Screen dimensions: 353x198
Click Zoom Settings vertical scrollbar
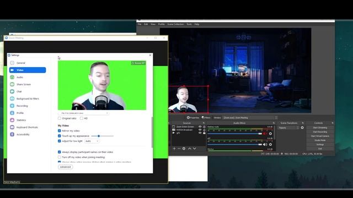click(x=152, y=133)
